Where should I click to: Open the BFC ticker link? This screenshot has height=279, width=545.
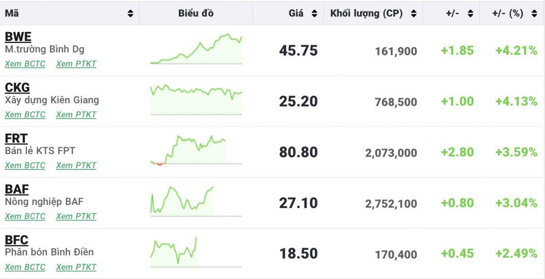click(16, 240)
